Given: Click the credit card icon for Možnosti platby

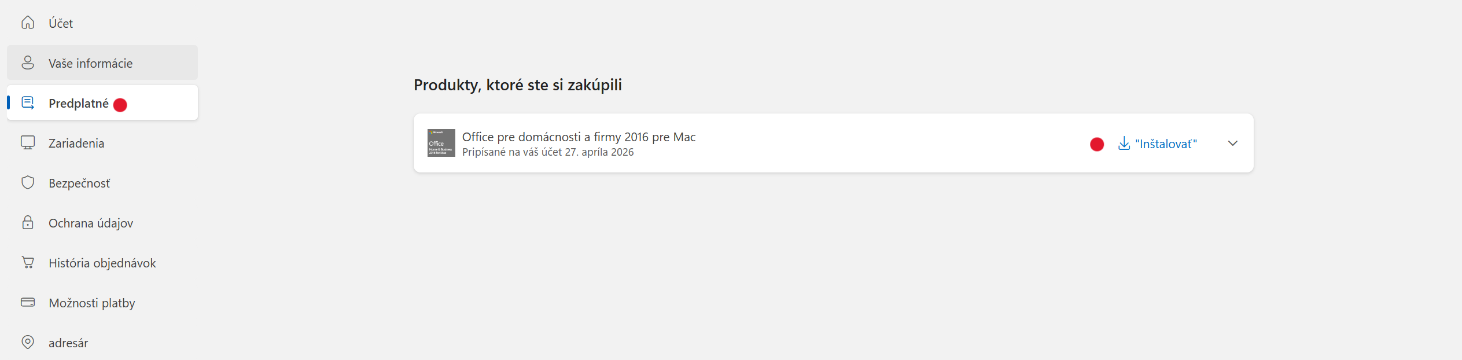Looking at the screenshot, I should click(x=28, y=302).
